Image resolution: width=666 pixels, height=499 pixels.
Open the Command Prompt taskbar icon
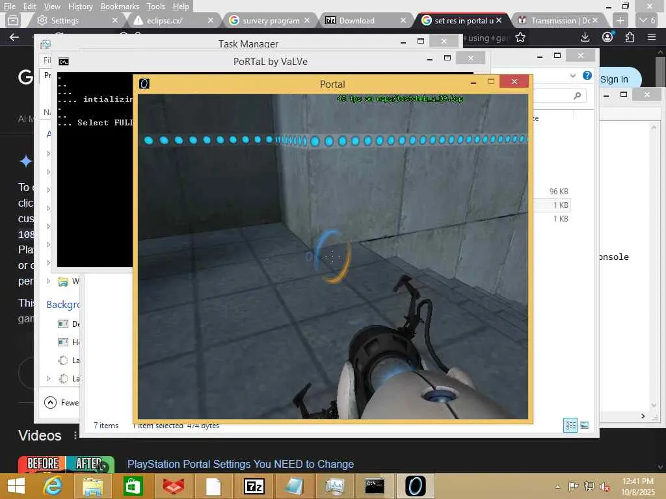pyautogui.click(x=375, y=486)
